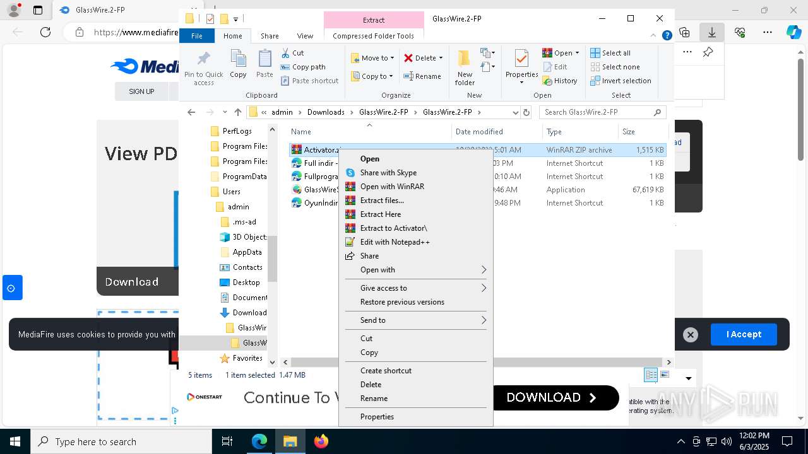Switch to details view button
808x454 pixels.
pos(651,375)
